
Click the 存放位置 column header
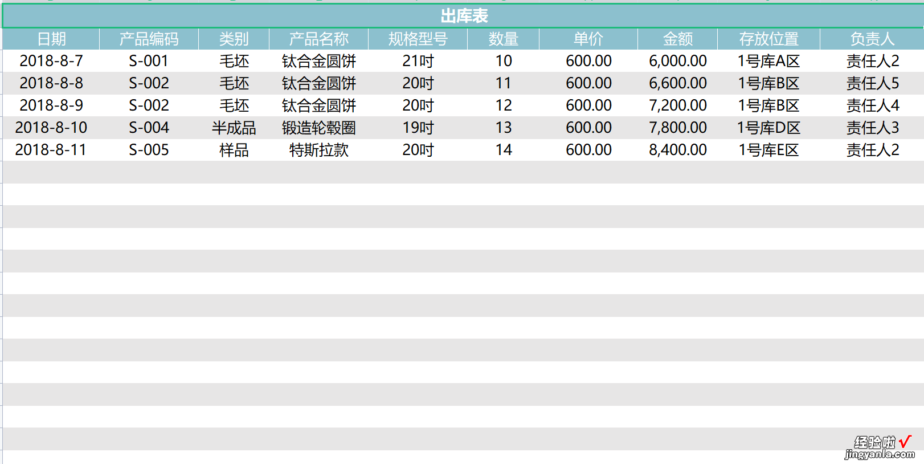click(768, 39)
